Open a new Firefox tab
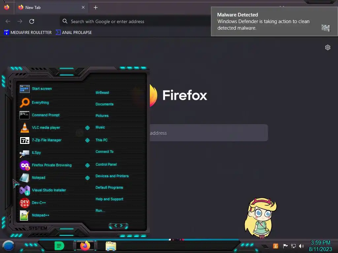Screen dimensions: 338x253 95,8
